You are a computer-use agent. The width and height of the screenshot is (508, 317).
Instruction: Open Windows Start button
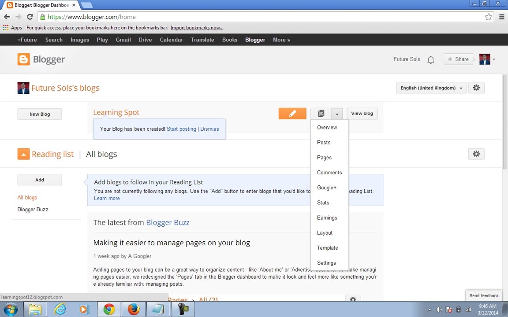(11, 309)
